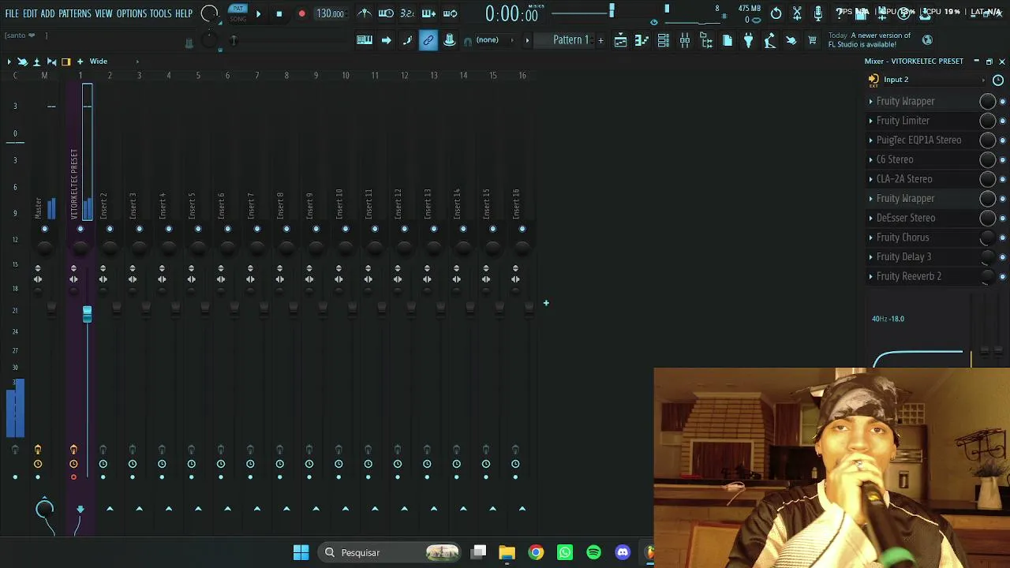Disable the Fruity Limiter effect slot
Image resolution: width=1010 pixels, height=568 pixels.
point(1003,121)
